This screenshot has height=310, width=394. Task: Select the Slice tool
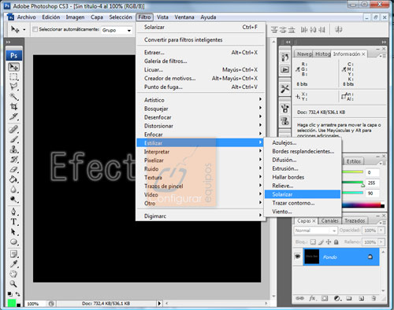pos(13,116)
